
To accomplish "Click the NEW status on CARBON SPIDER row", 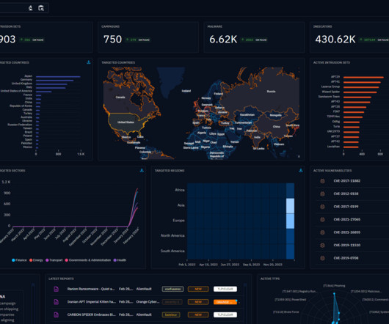I will 198,314.
